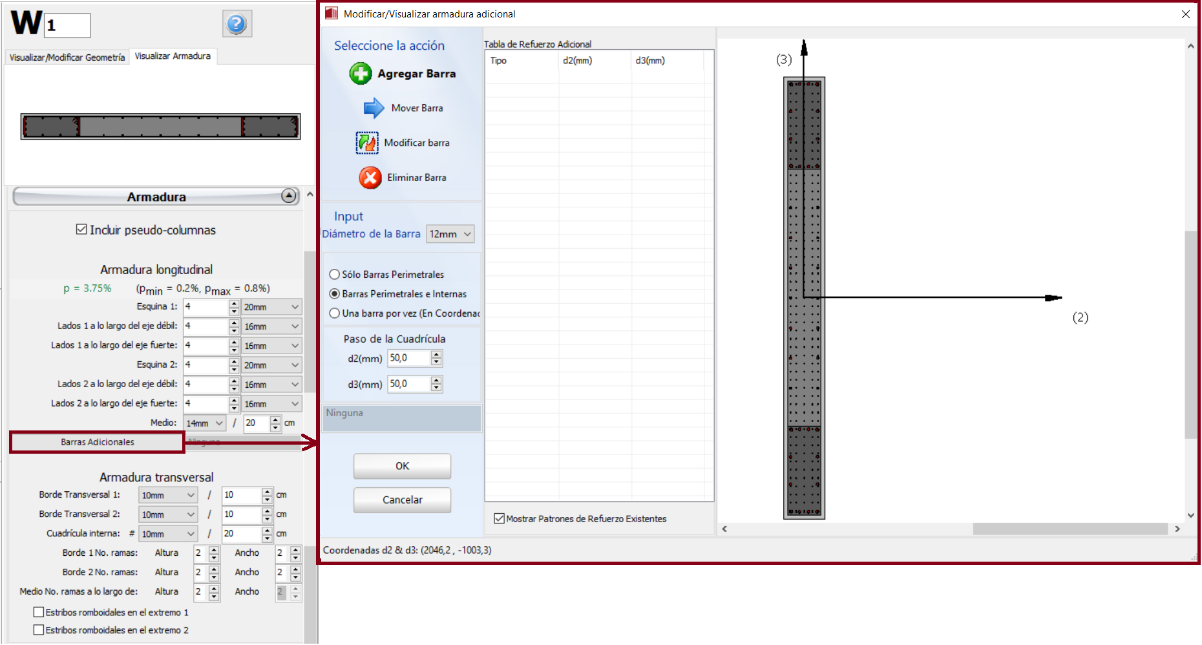Image resolution: width=1202 pixels, height=645 pixels.
Task: Click the Barras Adicionales button
Action: (98, 442)
